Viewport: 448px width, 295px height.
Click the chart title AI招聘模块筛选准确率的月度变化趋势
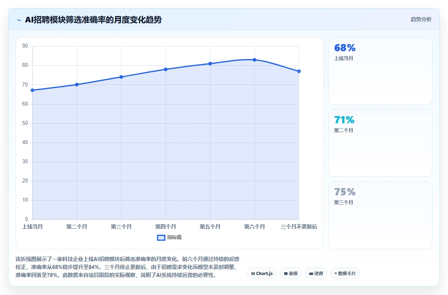(x=94, y=20)
